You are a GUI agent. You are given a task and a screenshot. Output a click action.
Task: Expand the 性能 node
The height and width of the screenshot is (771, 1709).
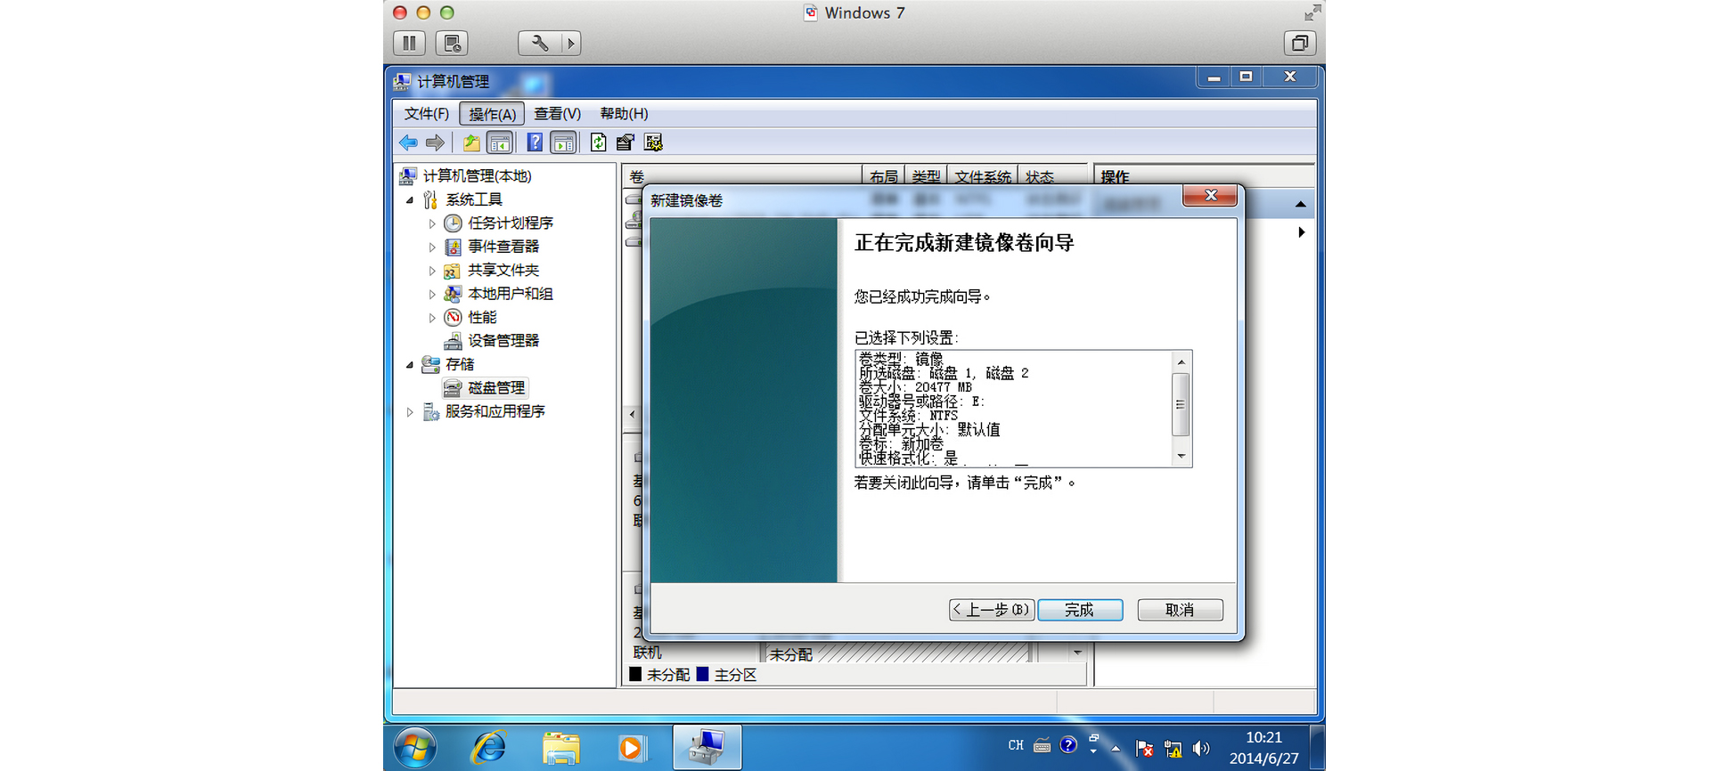coord(432,318)
